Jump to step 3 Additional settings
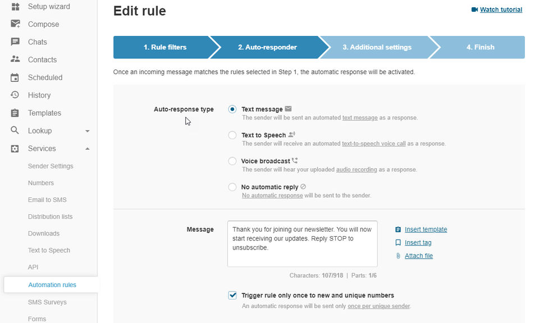The image size is (539, 323). click(x=377, y=48)
